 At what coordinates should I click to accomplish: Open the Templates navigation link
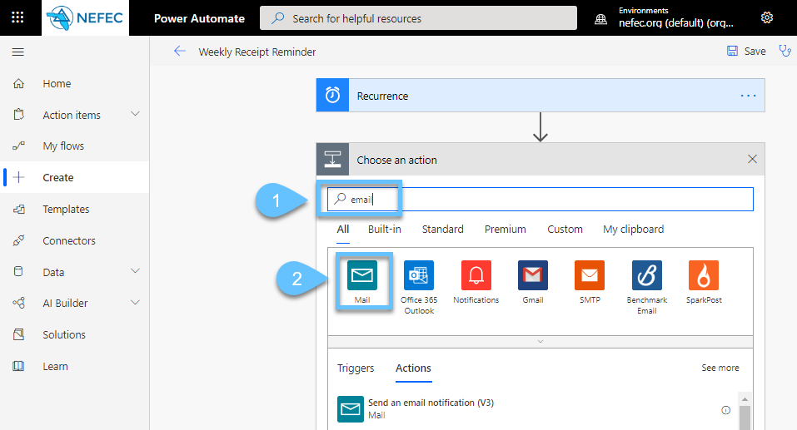click(66, 209)
